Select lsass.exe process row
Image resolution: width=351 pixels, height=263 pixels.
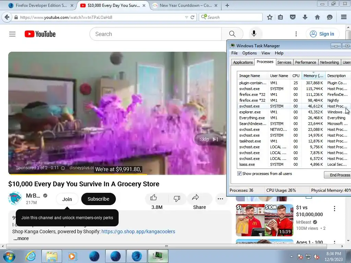[294, 164]
